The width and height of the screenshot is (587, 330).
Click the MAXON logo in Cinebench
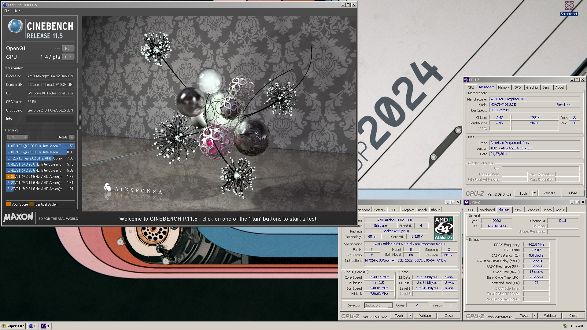18,217
